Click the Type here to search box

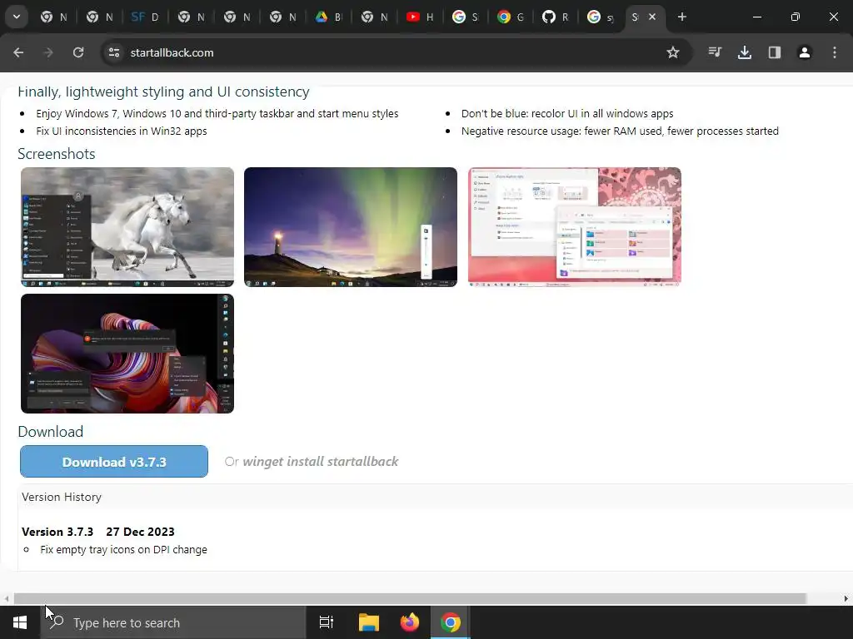[173, 622]
